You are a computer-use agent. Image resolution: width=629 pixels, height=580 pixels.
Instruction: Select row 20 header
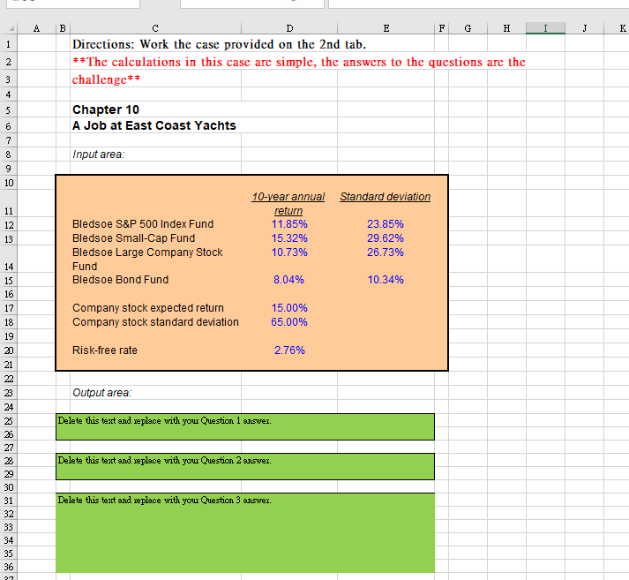(9, 350)
